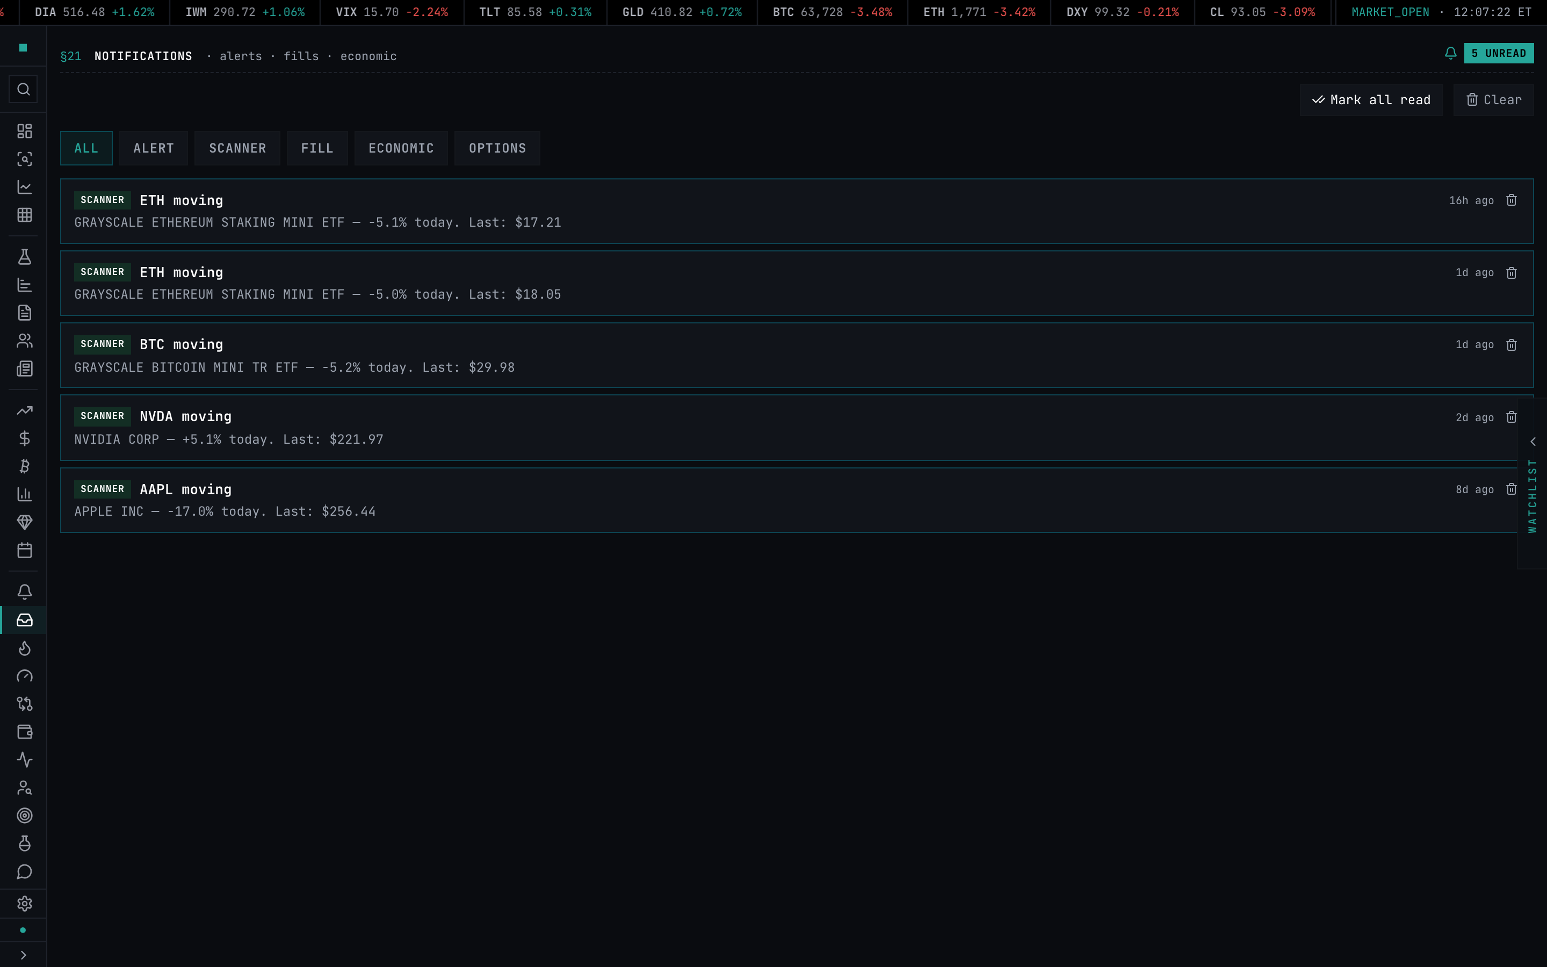Screen dimensions: 1547x967
Task: Expand the Watchlist side panel
Action: click(x=1532, y=484)
